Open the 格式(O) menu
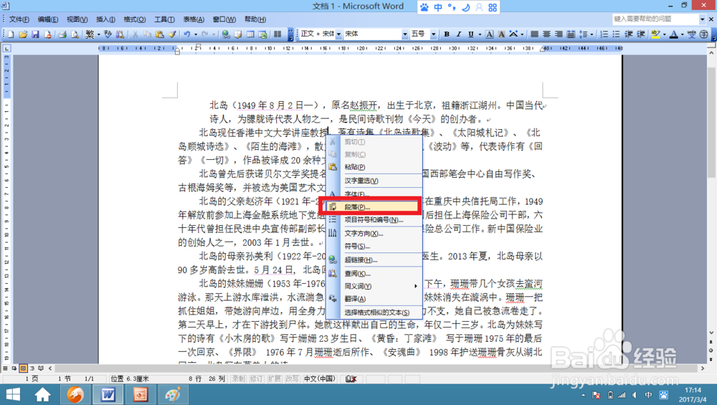This screenshot has width=717, height=405. click(x=135, y=19)
